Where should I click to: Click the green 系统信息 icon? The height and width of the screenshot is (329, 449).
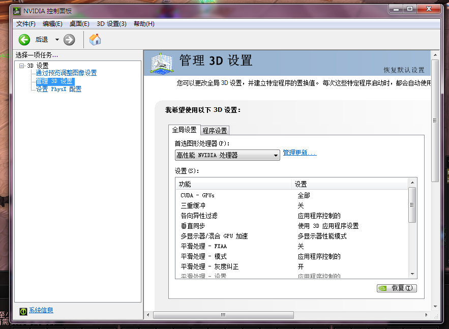coord(23,311)
